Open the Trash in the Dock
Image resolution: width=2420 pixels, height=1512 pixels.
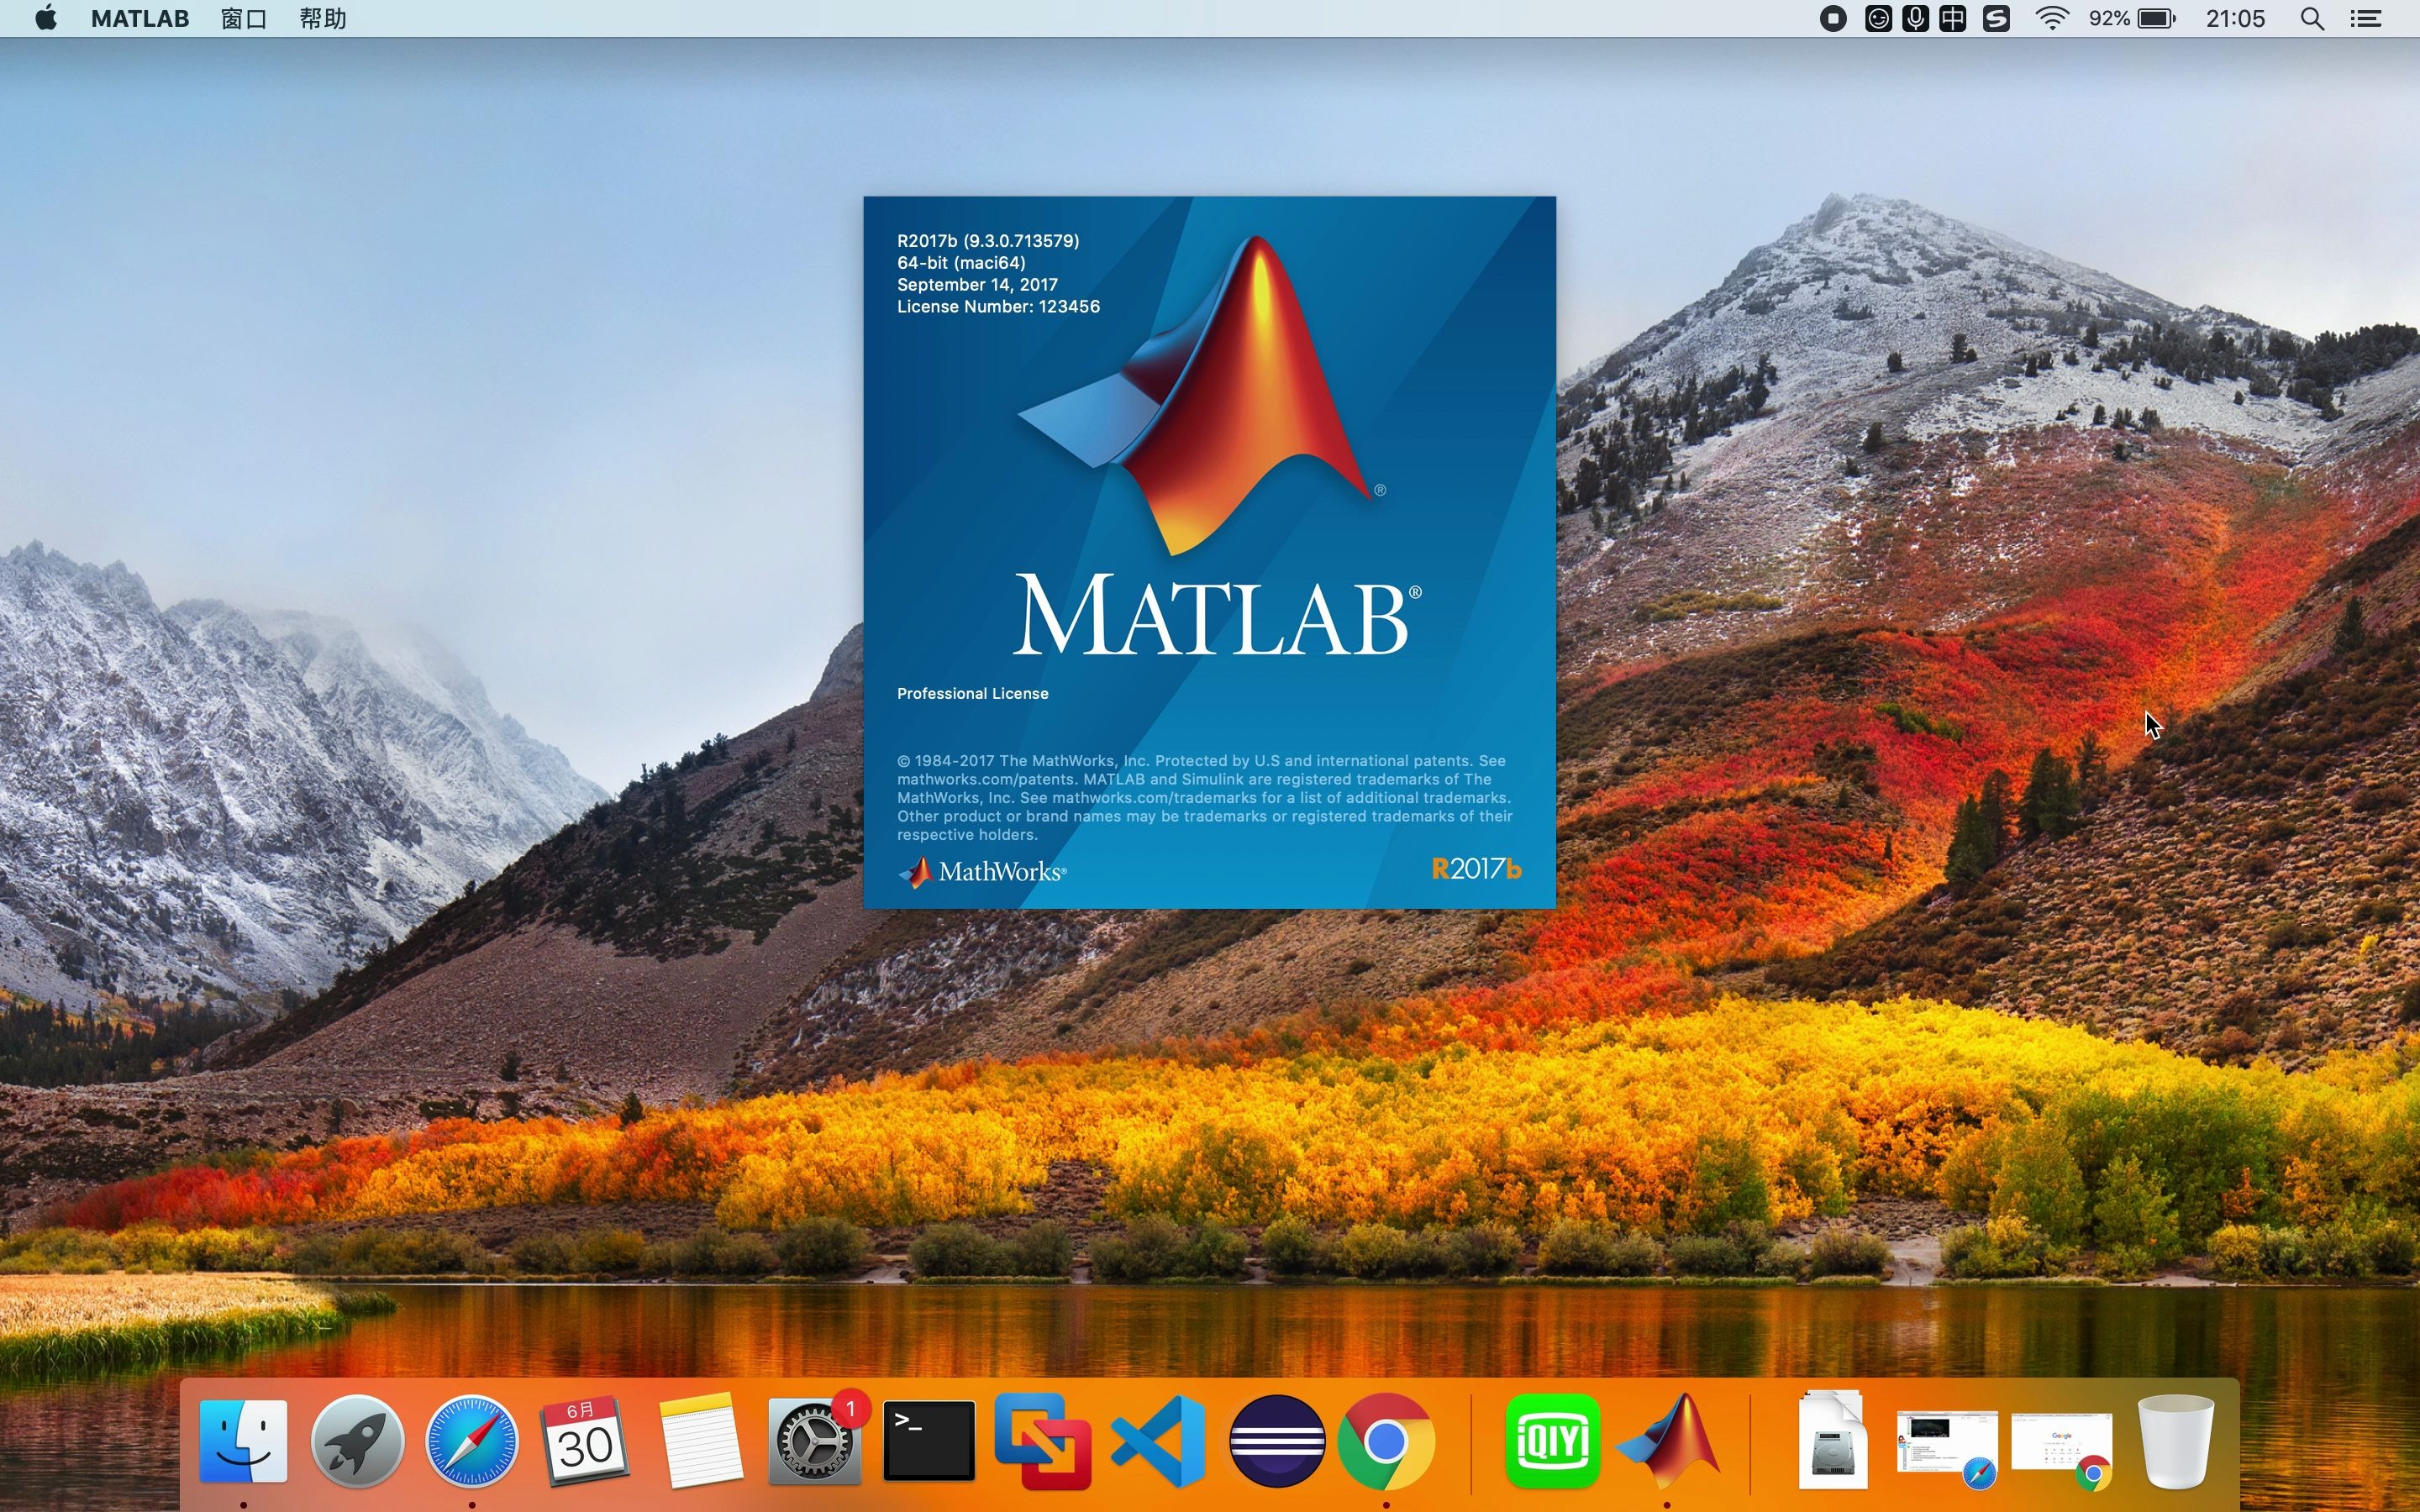coord(2176,1440)
